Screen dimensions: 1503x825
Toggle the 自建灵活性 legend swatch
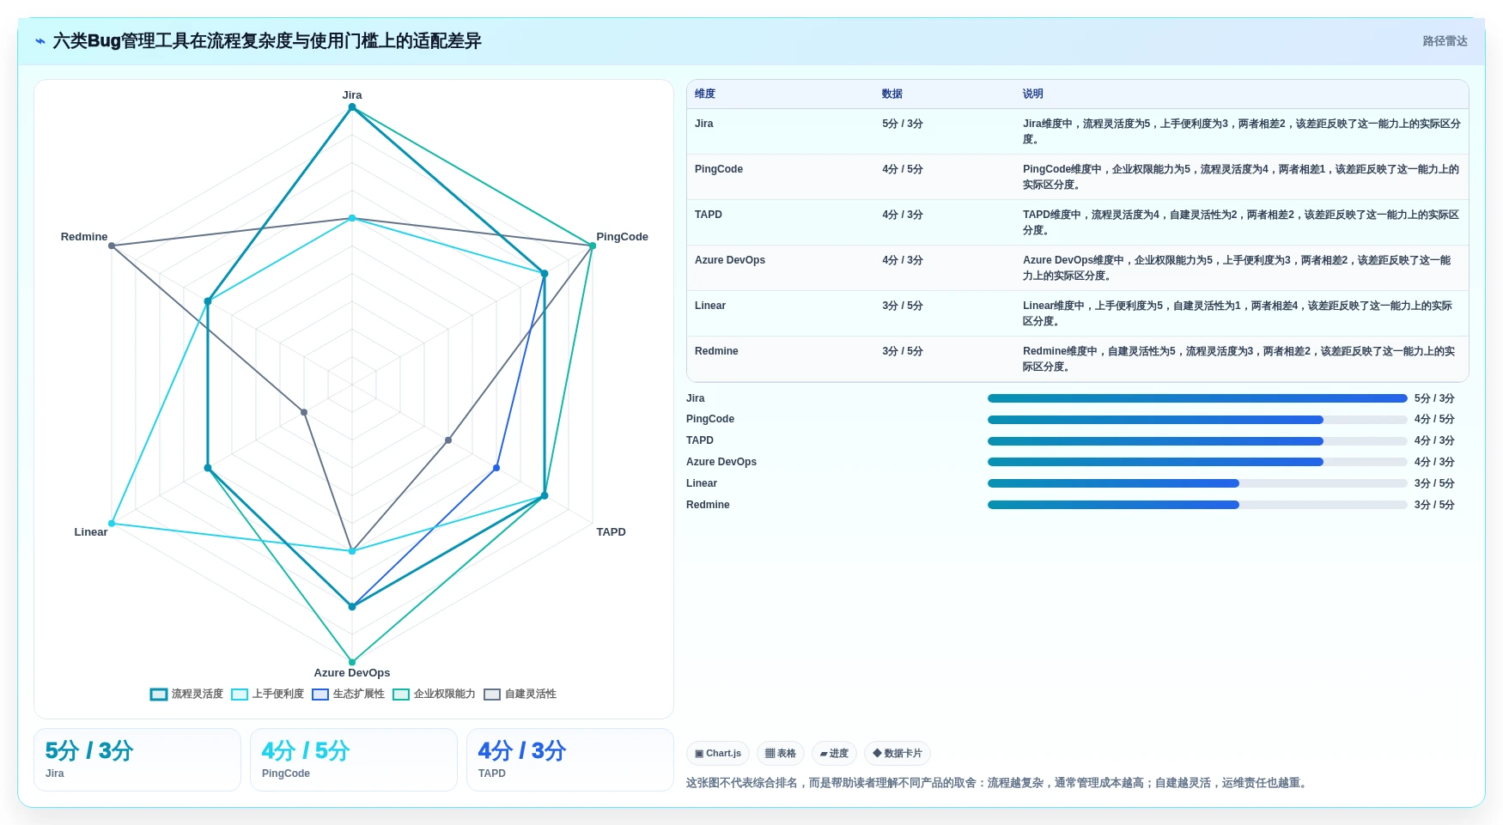pyautogui.click(x=492, y=695)
